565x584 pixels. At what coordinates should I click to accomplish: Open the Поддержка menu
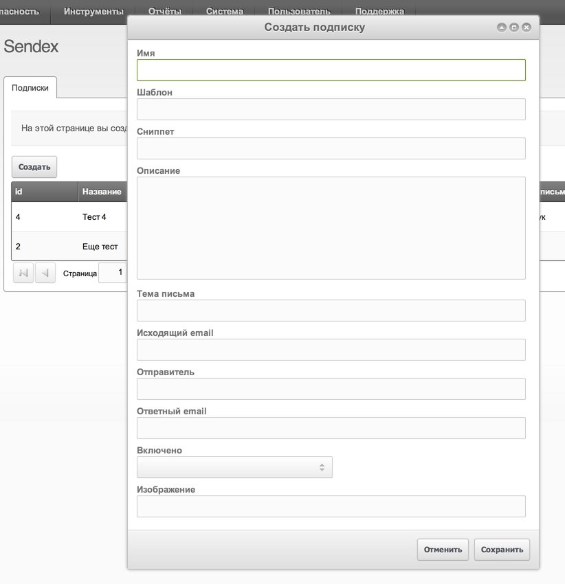coord(379,12)
